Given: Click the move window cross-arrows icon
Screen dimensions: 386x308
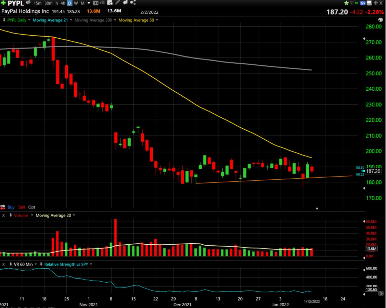Looking at the screenshot, I should (x=375, y=3).
